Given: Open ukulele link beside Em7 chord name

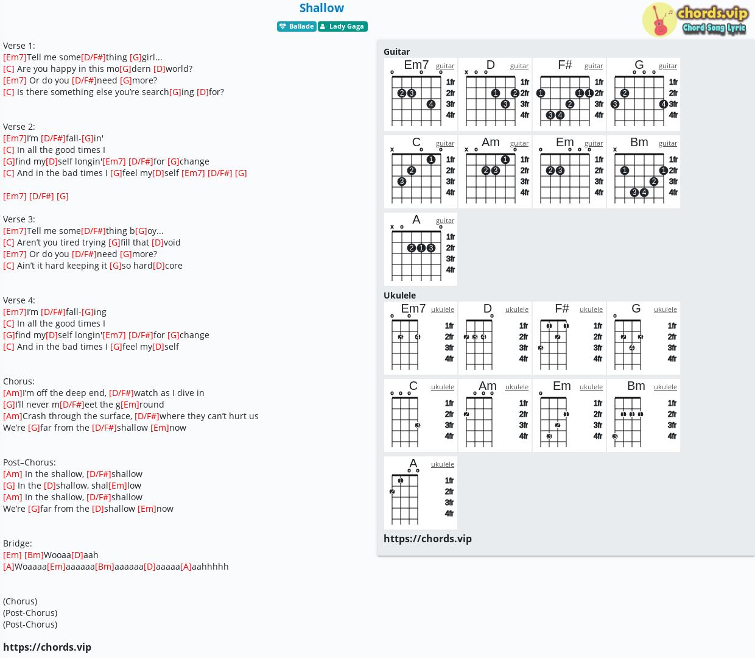Looking at the screenshot, I should 443,310.
